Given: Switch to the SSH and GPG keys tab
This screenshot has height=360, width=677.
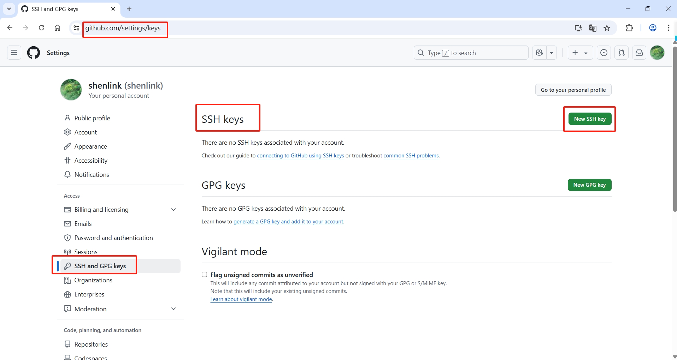Looking at the screenshot, I should click(x=100, y=266).
